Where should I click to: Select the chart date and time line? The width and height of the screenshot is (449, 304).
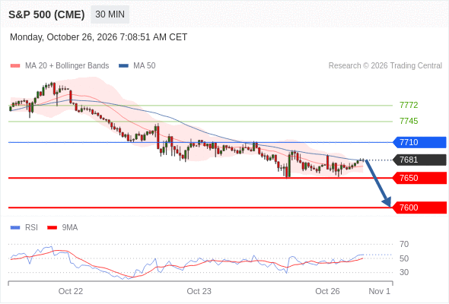pyautogui.click(x=98, y=37)
